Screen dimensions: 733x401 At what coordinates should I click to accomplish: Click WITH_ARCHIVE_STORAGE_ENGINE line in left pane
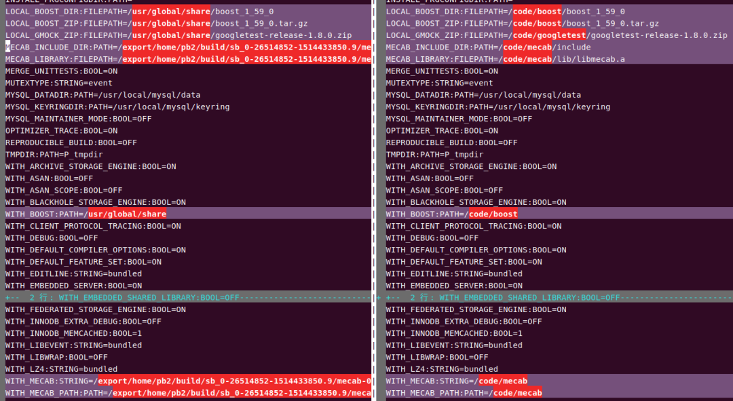(91, 166)
